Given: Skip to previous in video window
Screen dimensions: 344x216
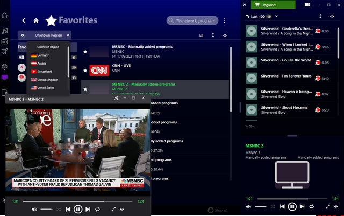Looking at the screenshot, I should [x=68, y=210].
